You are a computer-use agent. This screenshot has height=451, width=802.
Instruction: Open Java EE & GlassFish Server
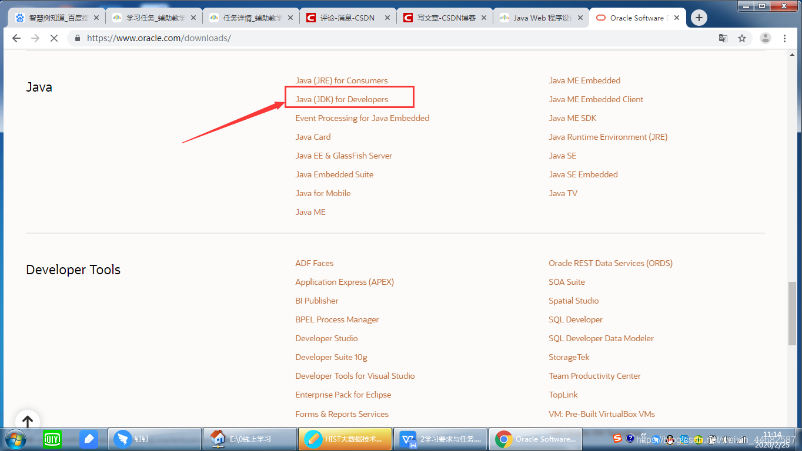[x=343, y=156]
